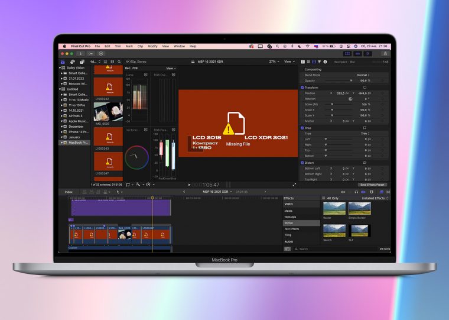Click the Transform onscreen controls icon

click(365, 88)
